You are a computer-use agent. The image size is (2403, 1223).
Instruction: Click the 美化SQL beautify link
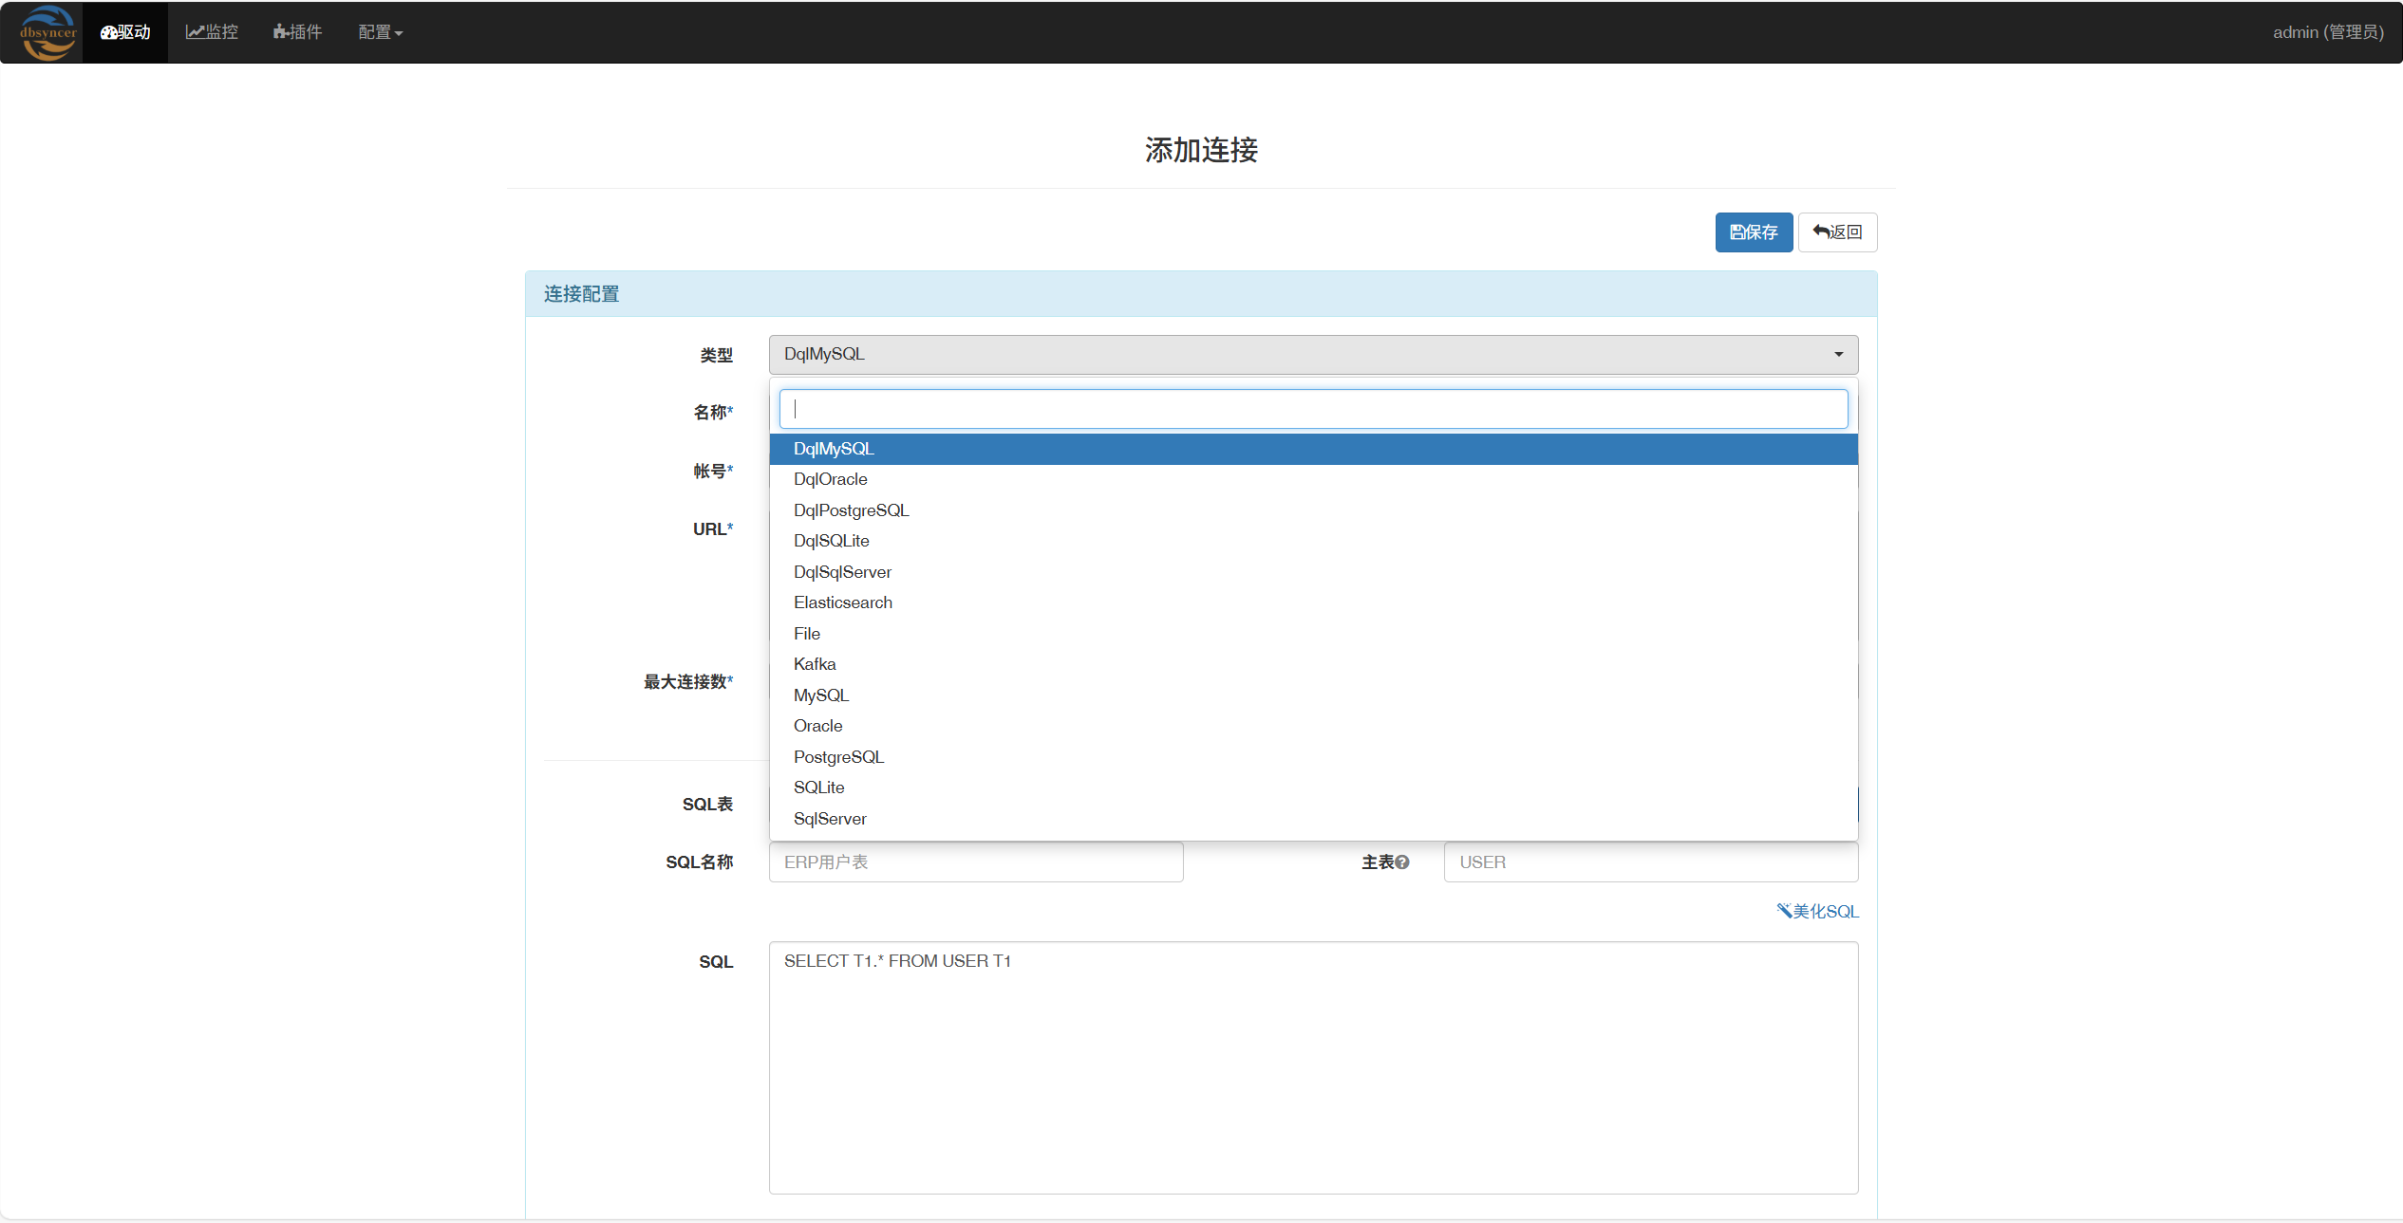click(x=1817, y=911)
